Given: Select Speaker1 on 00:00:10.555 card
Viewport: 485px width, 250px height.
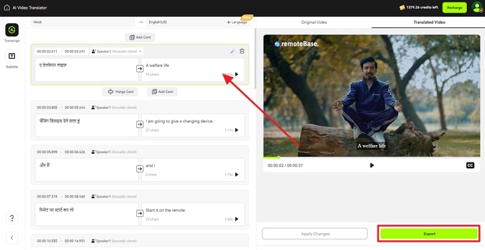Looking at the screenshot, I should click(x=114, y=241).
